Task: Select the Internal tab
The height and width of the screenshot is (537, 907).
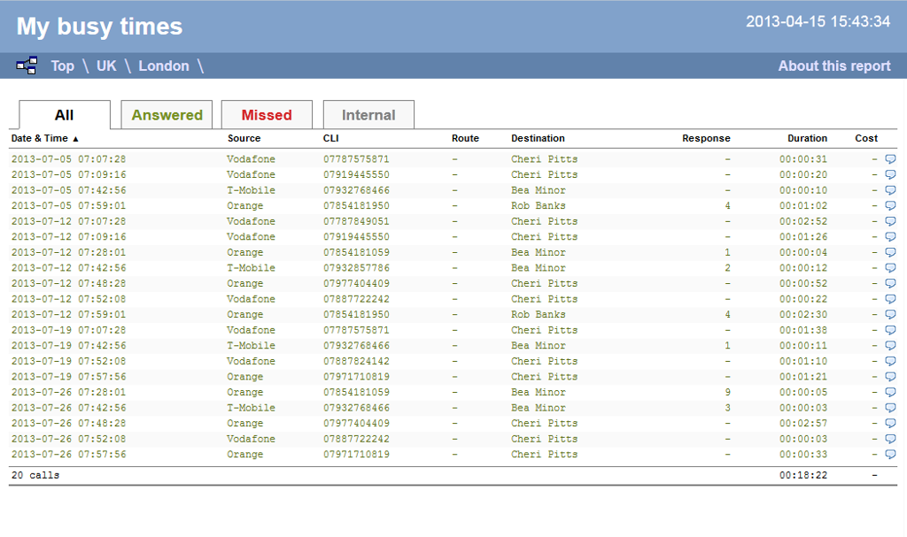Action: click(368, 114)
